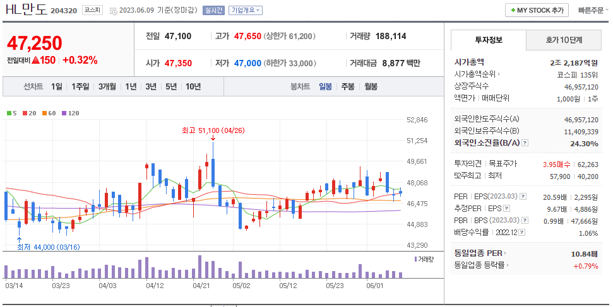Select the 1년 line chart period
The image size is (613, 307).
coord(131,87)
